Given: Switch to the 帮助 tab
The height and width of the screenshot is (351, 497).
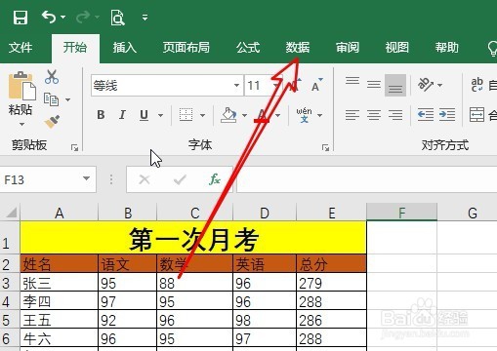Looking at the screenshot, I should pos(447,48).
